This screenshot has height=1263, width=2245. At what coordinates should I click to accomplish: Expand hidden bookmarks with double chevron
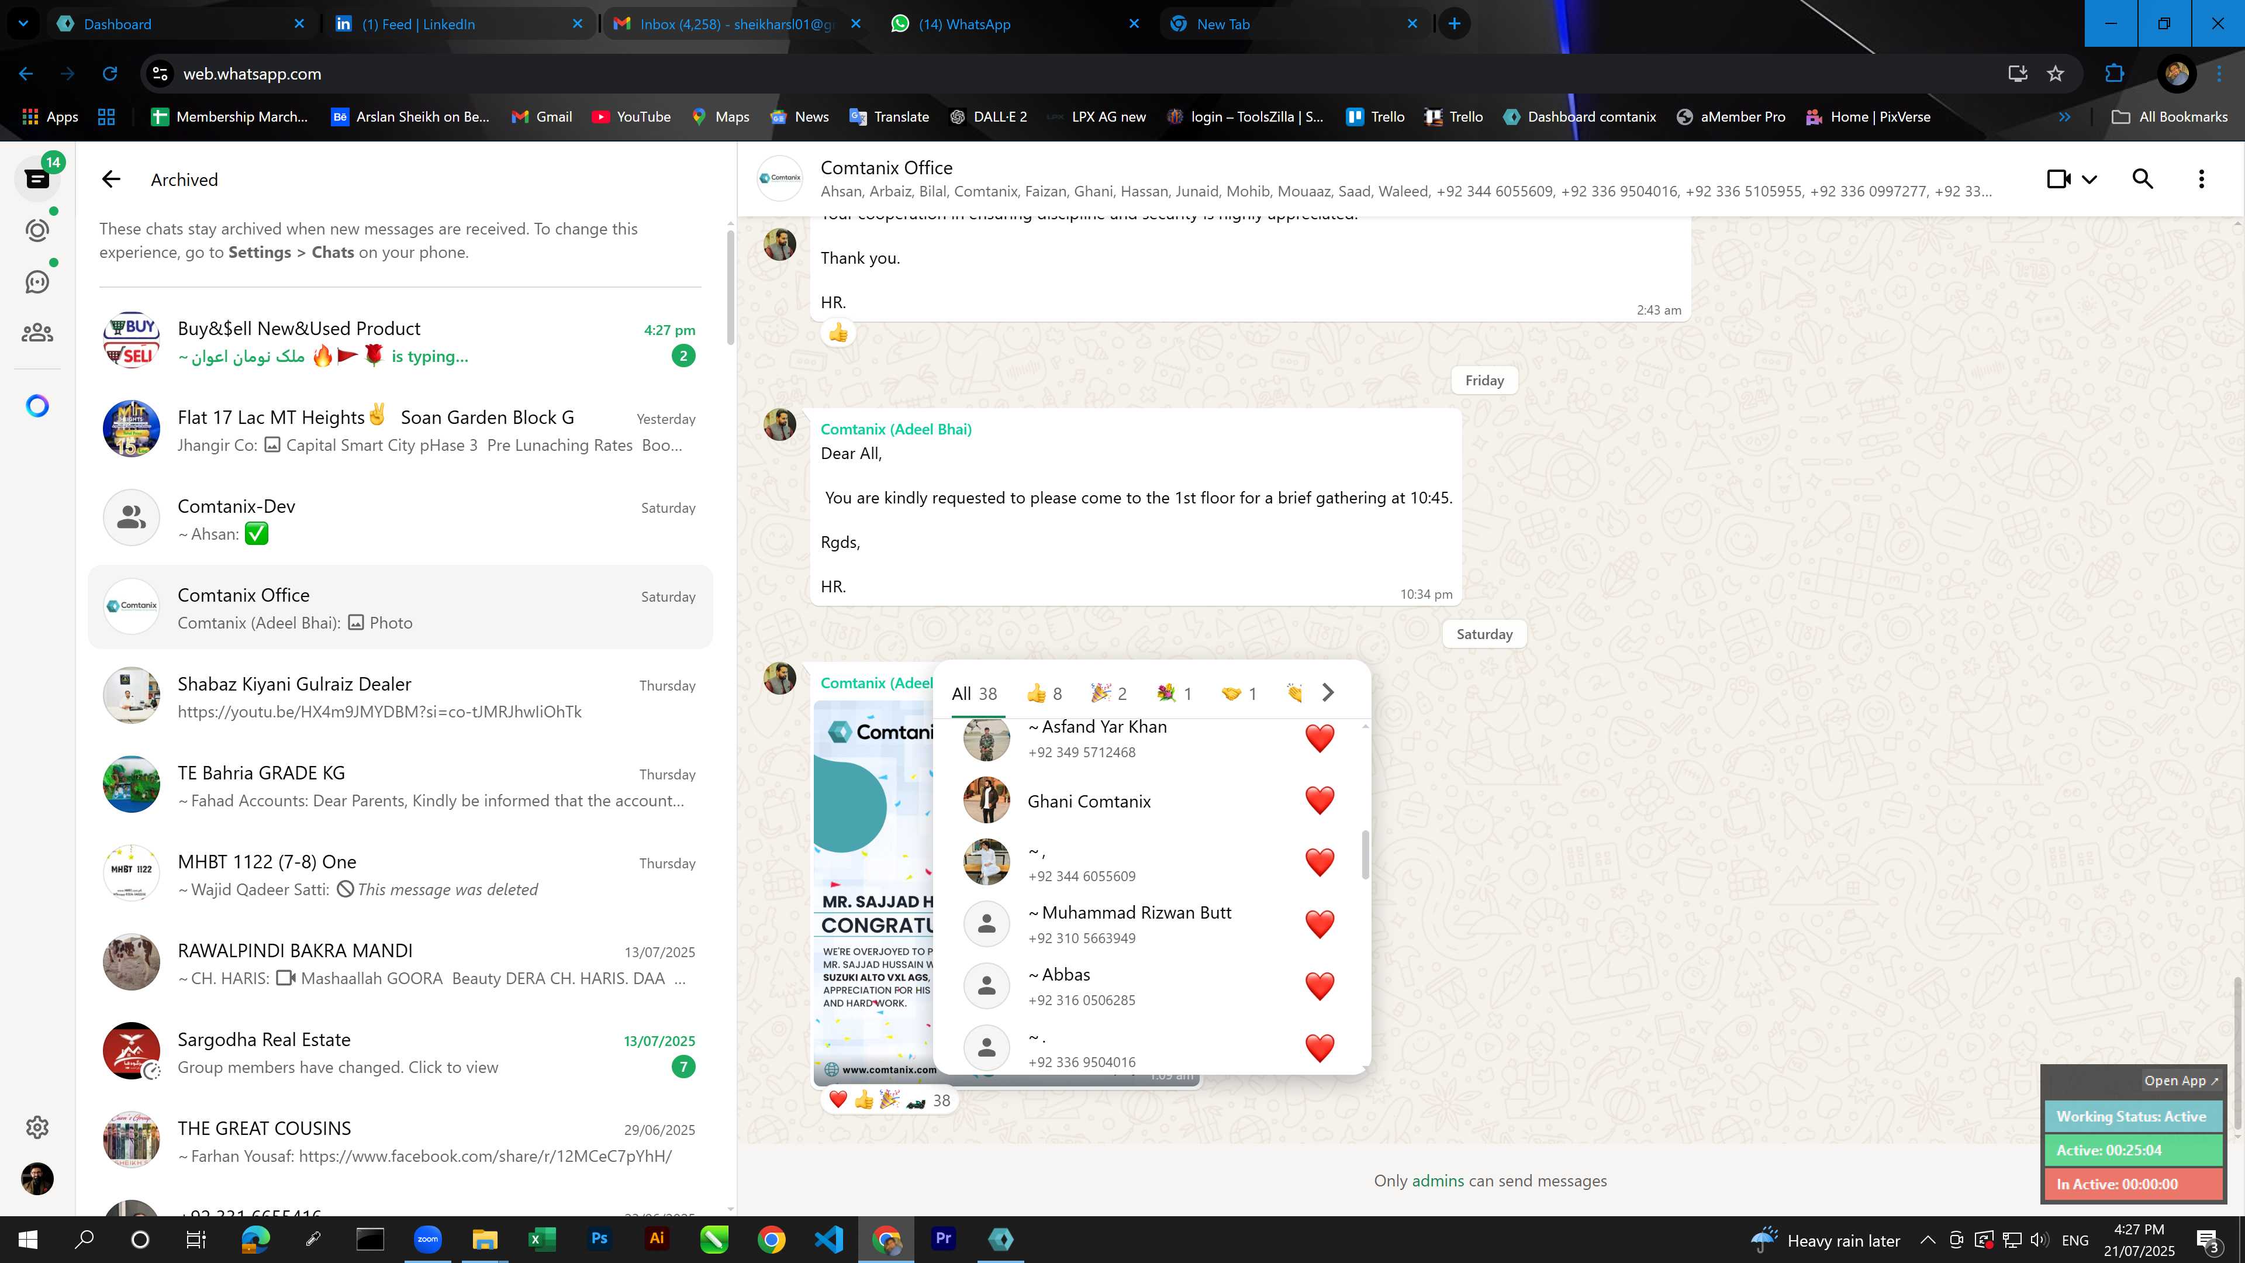pyautogui.click(x=2064, y=117)
